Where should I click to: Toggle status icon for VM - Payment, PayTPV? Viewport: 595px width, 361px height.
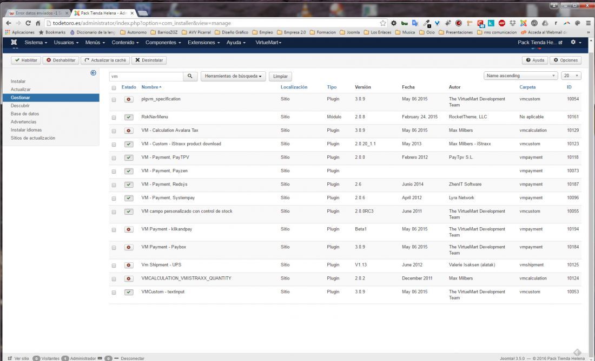(129, 158)
